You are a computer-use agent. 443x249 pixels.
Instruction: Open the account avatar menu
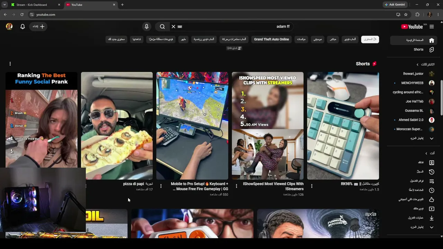click(x=9, y=27)
